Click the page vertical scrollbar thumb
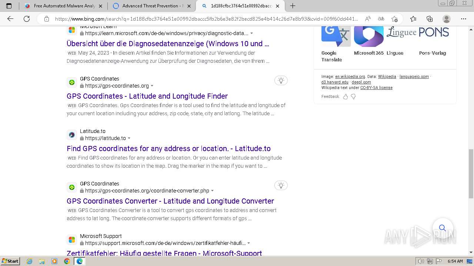The image size is (474, 266). coord(471,174)
